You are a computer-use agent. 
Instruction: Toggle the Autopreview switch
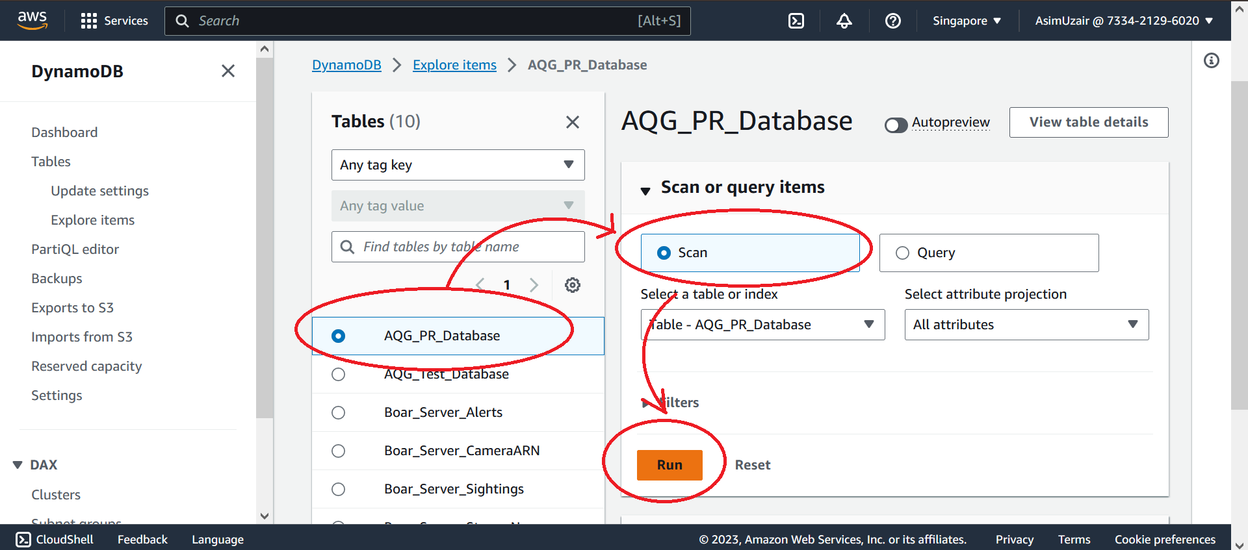[x=896, y=125]
